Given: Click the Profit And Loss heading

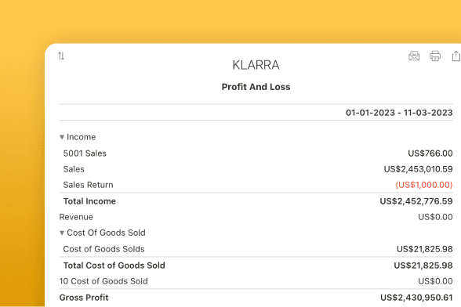Looking at the screenshot, I should [256, 87].
